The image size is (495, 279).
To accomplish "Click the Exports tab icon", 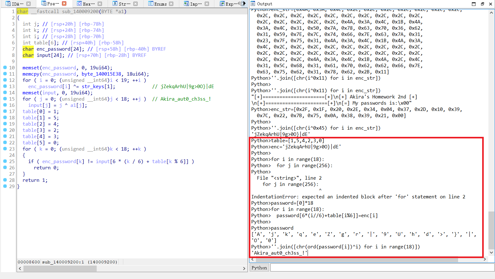I will [222, 4].
